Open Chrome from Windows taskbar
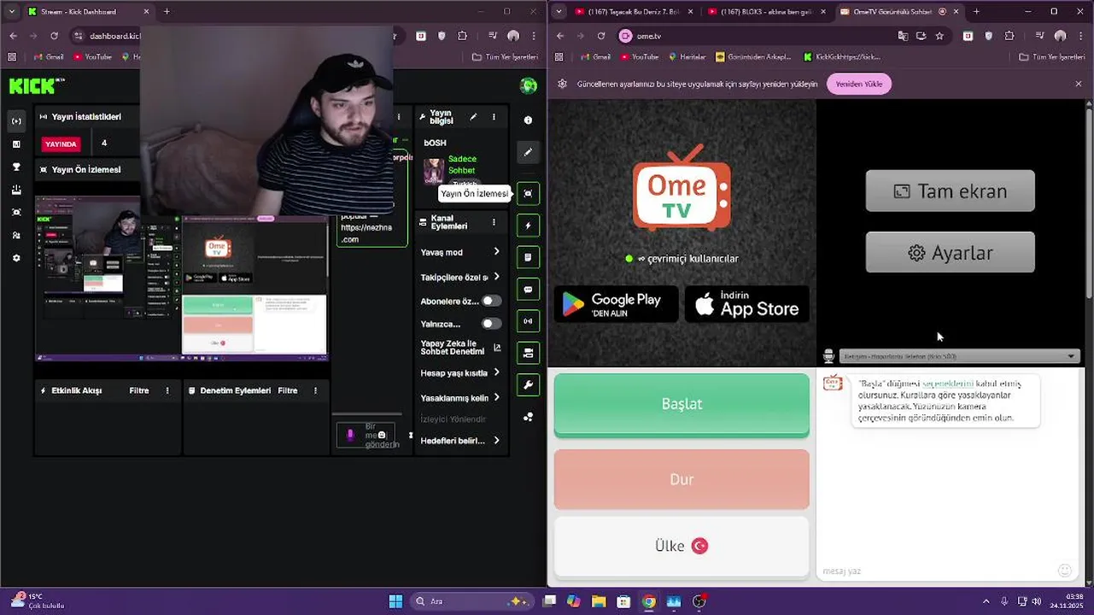 [x=649, y=601]
